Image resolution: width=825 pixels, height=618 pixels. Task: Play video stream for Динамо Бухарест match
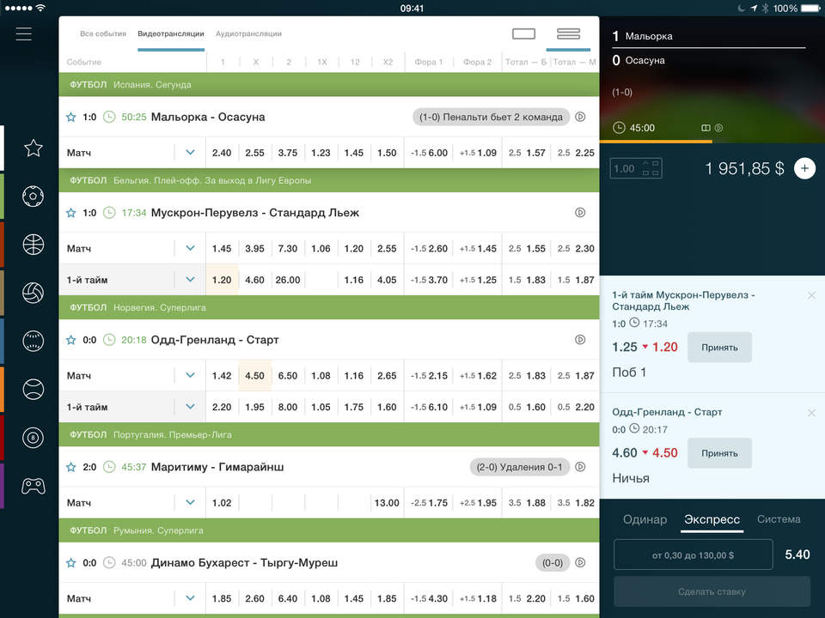580,562
